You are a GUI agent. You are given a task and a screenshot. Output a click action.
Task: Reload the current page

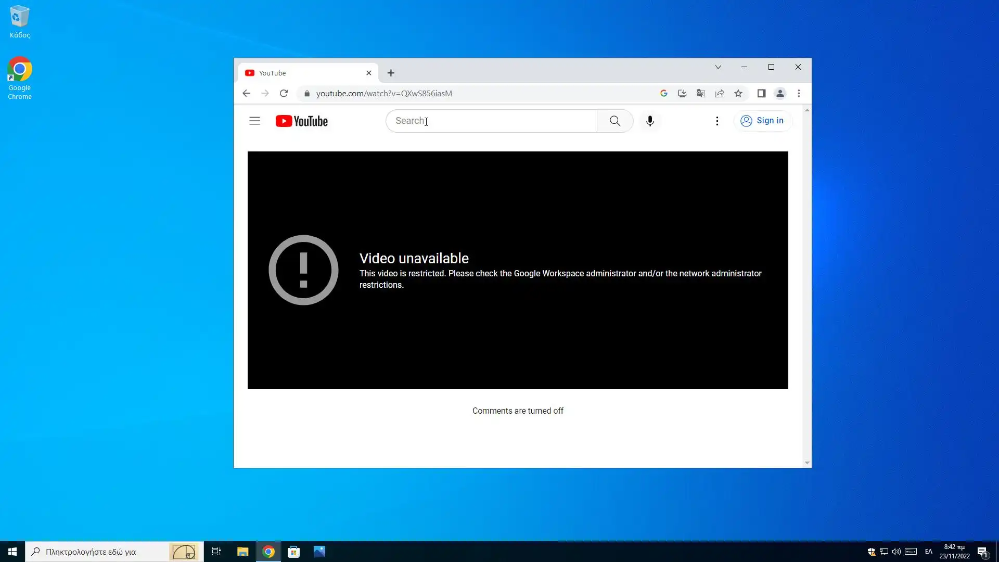click(x=284, y=94)
